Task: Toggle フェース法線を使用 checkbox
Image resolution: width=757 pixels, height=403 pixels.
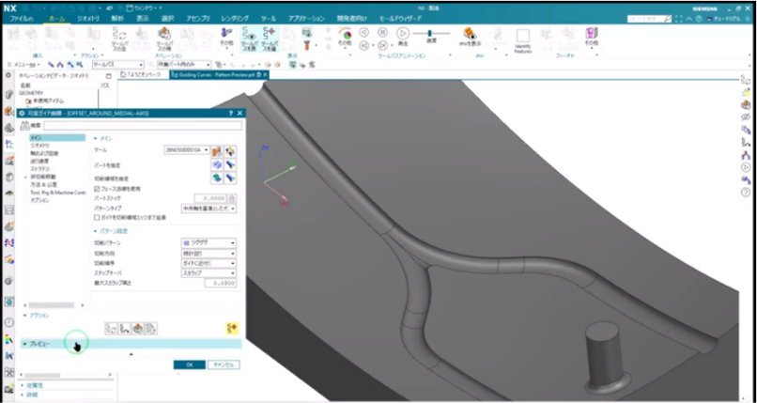Action: pos(97,189)
